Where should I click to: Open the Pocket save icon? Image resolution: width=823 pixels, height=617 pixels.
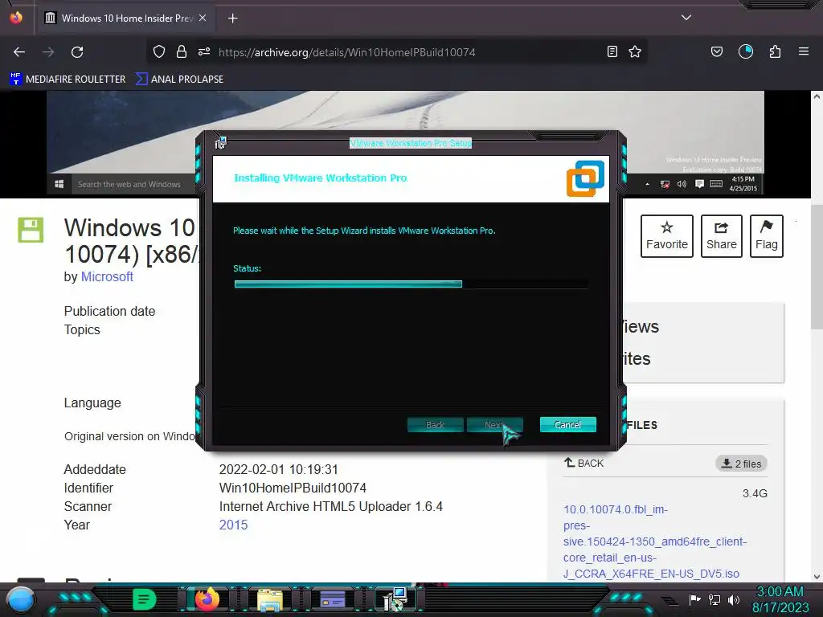(716, 51)
